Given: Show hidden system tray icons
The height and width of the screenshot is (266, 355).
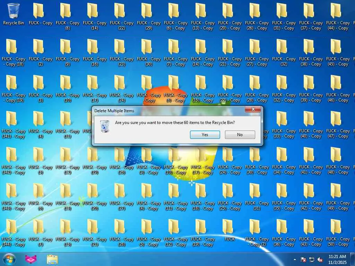Looking at the screenshot, I should pyautogui.click(x=295, y=259).
